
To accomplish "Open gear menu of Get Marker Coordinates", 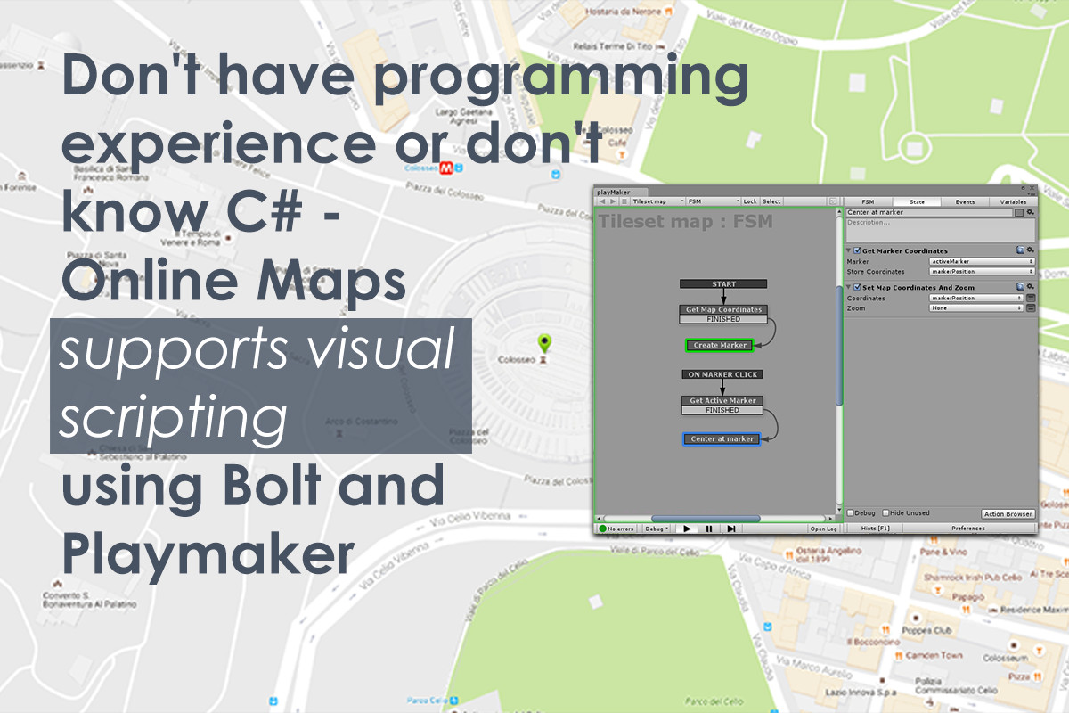I will point(1030,250).
